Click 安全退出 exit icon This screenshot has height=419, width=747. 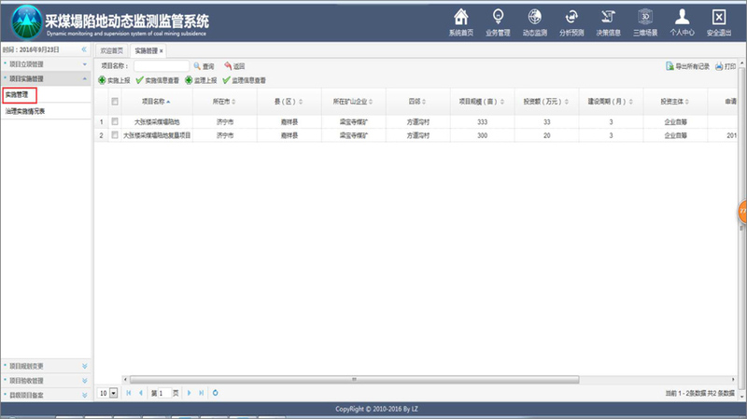coord(719,18)
